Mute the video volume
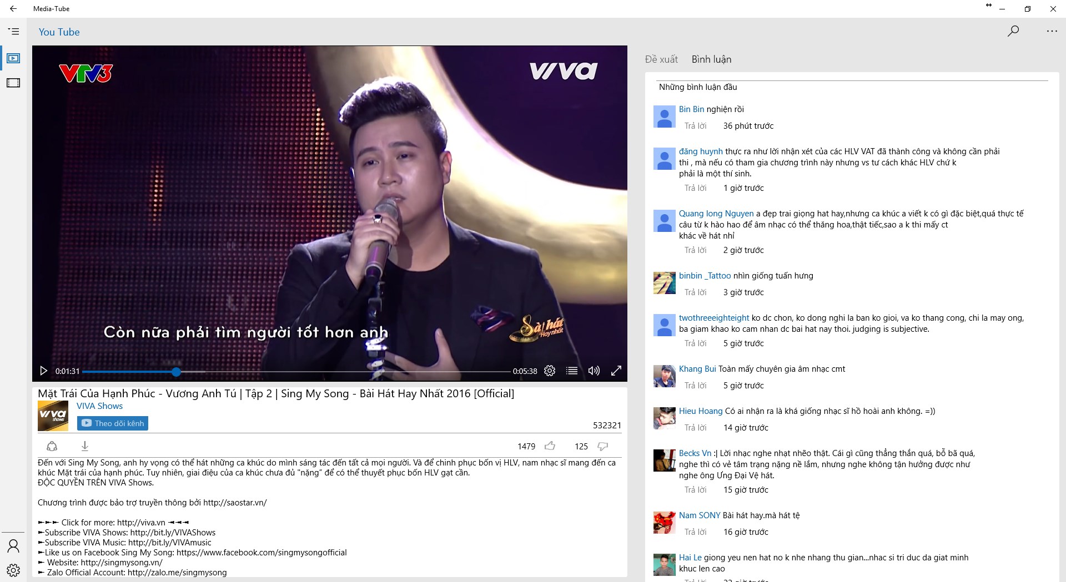Screen dimensions: 1066x582 click(594, 371)
